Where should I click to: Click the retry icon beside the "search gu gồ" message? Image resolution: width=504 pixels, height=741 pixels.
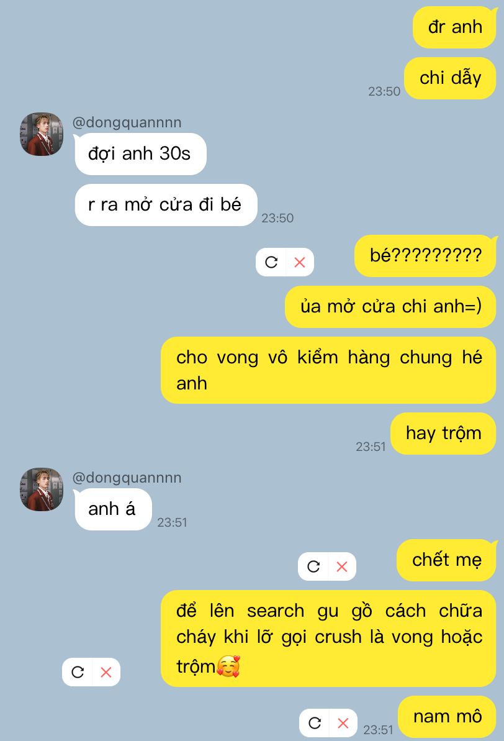pyautogui.click(x=78, y=672)
